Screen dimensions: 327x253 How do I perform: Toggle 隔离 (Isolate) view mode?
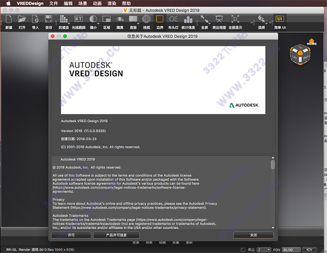pos(119,20)
